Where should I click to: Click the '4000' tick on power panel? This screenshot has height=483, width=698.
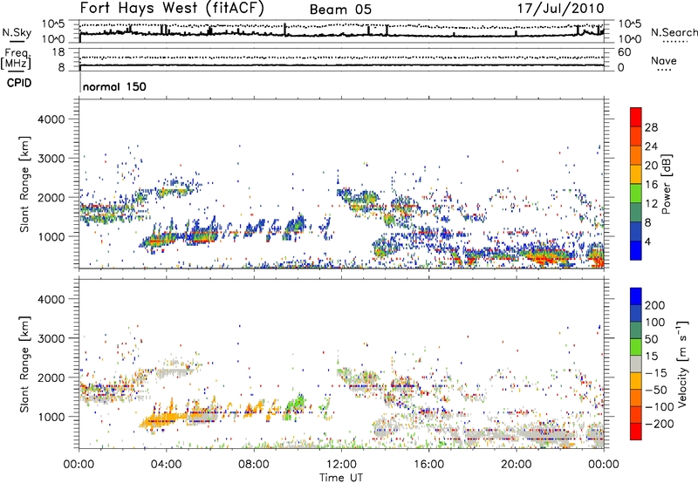click(x=51, y=119)
